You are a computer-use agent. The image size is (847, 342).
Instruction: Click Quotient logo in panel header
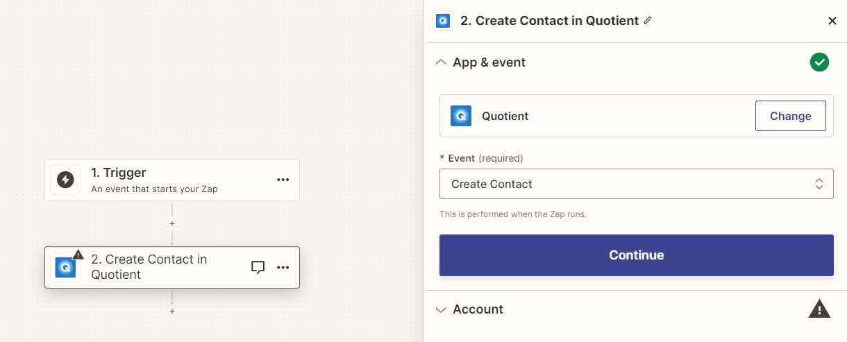pos(443,21)
